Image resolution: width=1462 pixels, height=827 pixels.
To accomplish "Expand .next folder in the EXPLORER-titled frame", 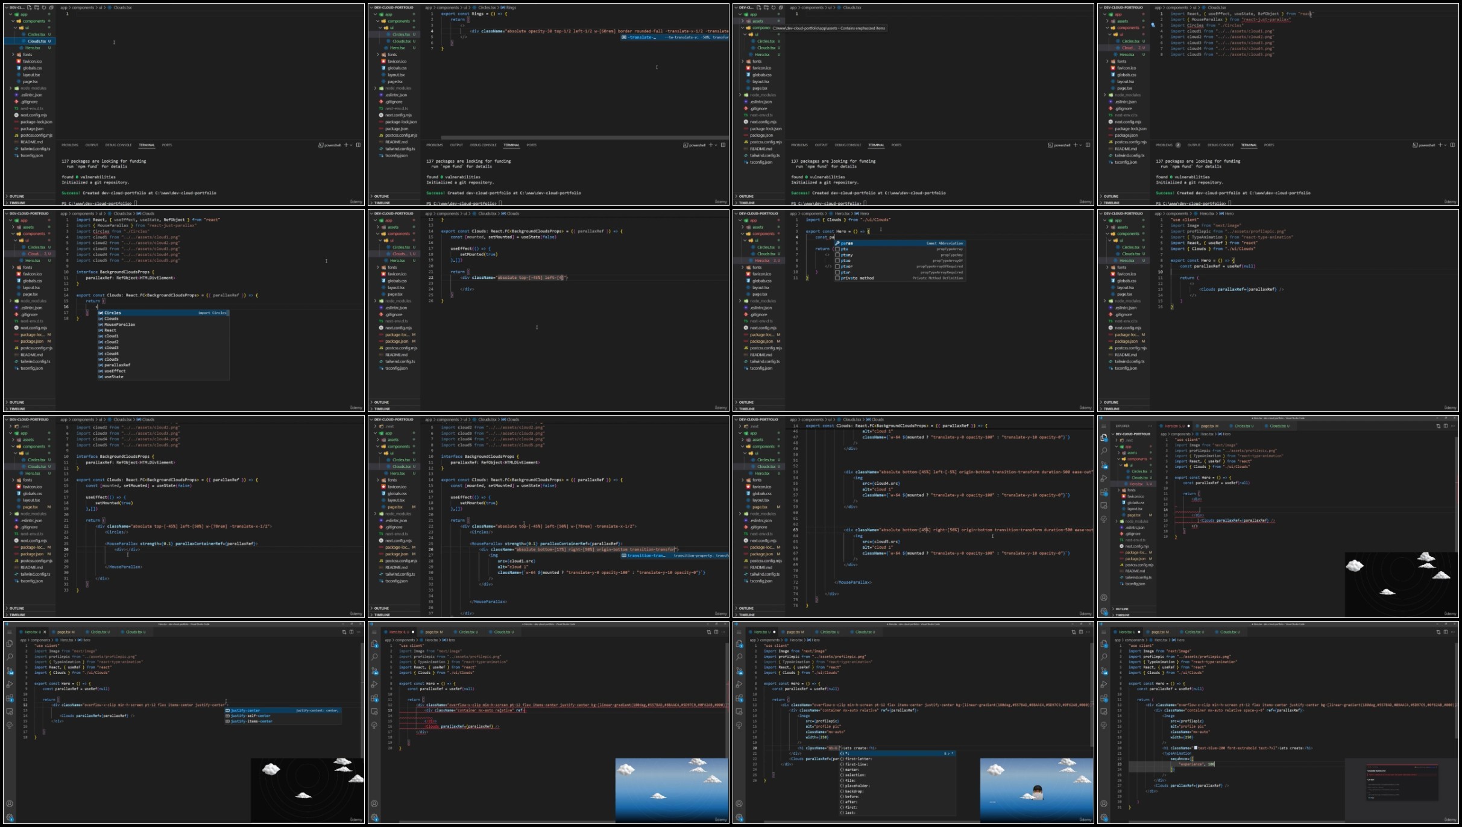I will (1117, 440).
